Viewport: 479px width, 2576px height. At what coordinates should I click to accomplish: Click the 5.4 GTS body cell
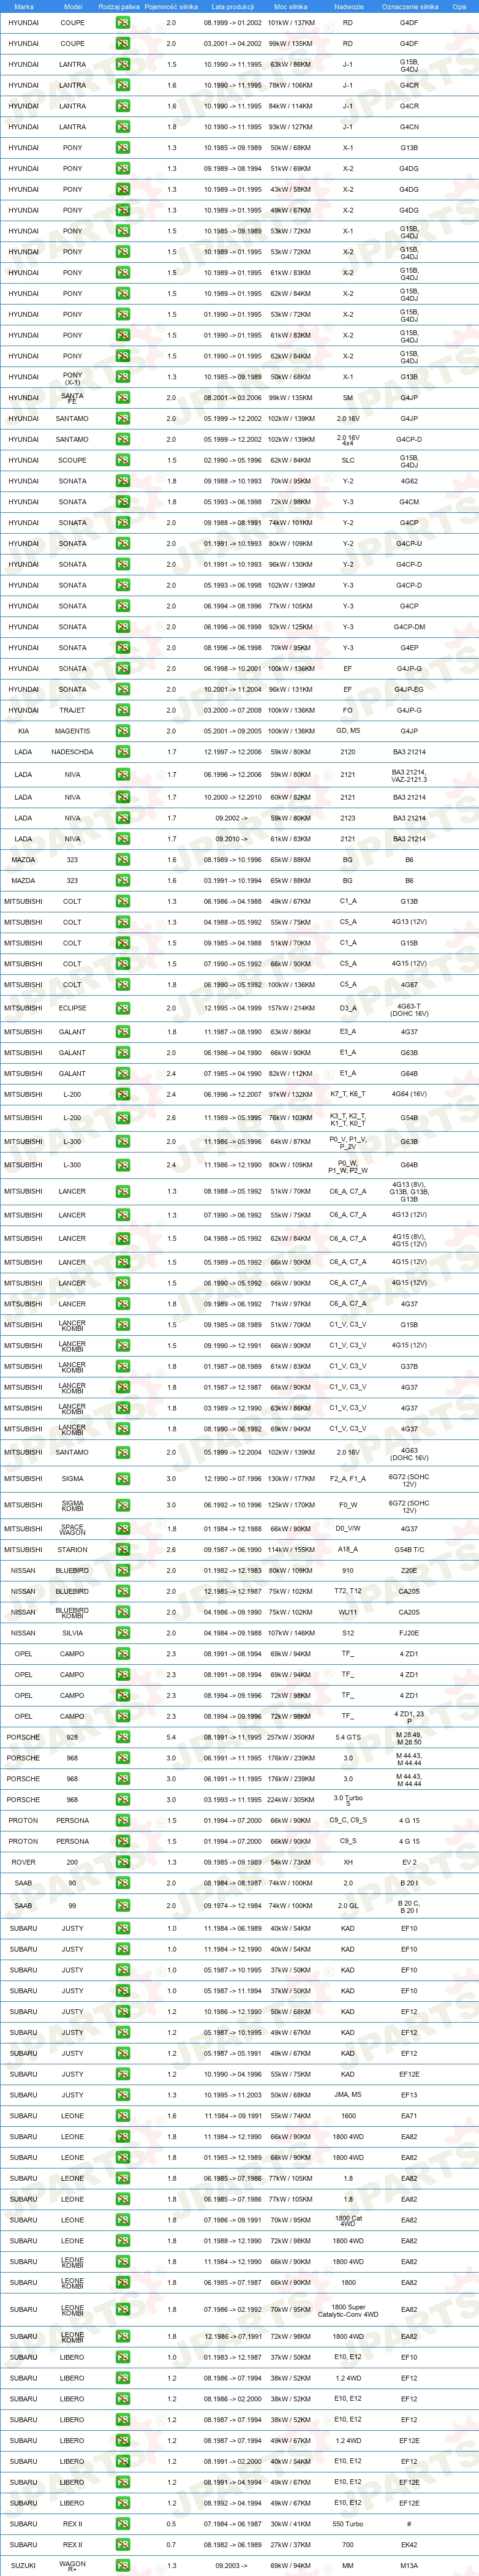[x=348, y=1737]
